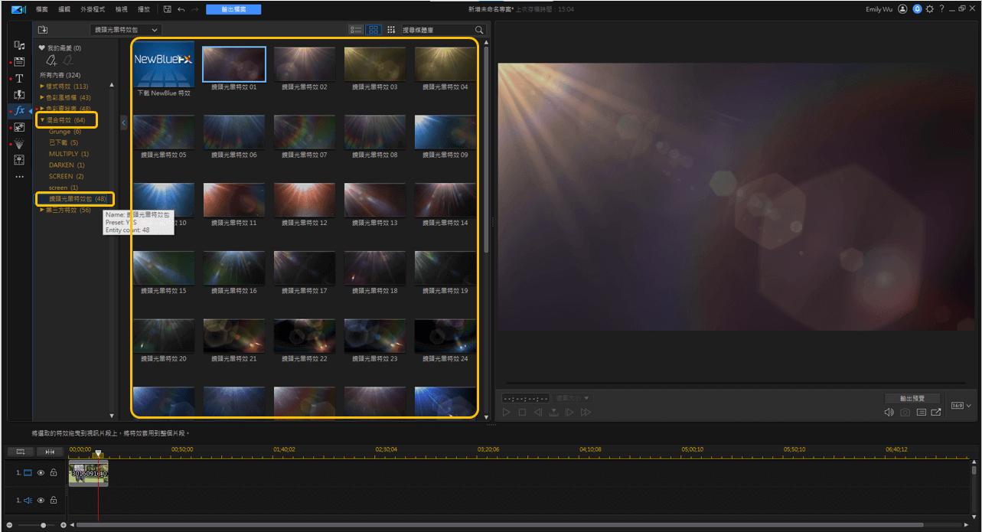Image resolution: width=982 pixels, height=532 pixels.
Task: Click the 輸出預覽 button
Action: click(912, 398)
